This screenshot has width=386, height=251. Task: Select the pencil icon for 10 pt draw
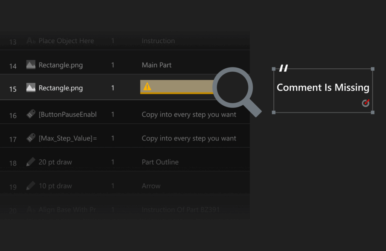(x=31, y=186)
